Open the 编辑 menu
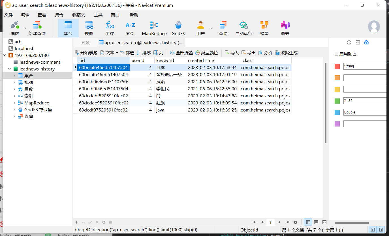This screenshot has width=389, height=236. coord(25,15)
